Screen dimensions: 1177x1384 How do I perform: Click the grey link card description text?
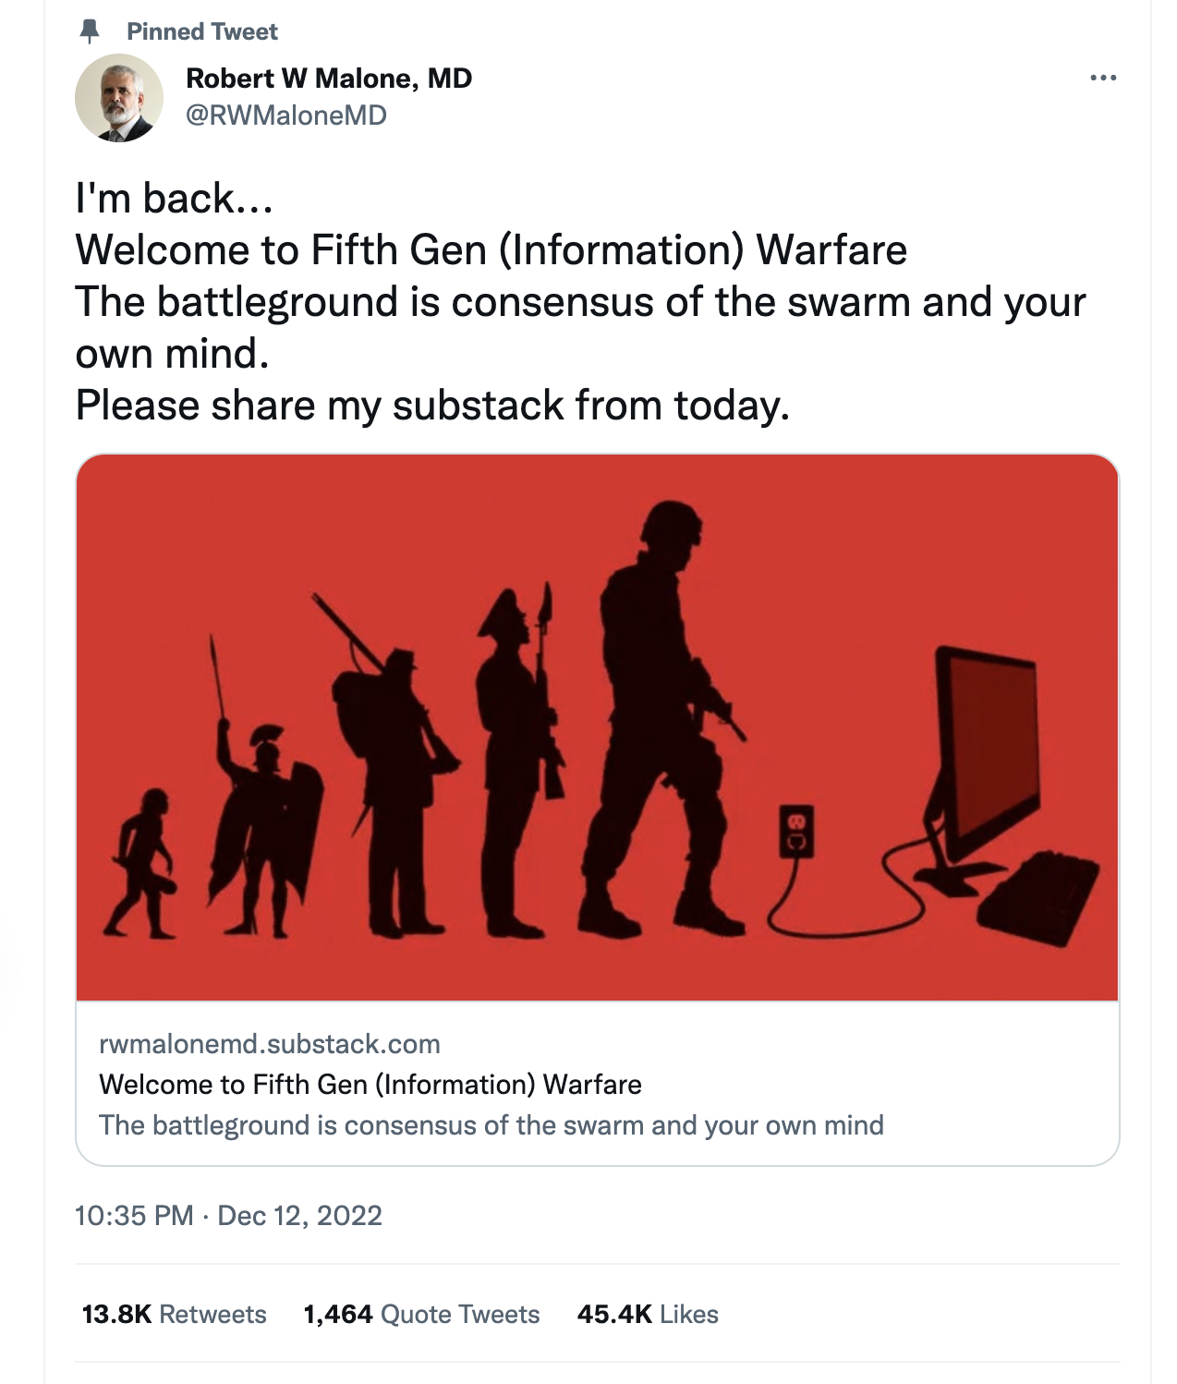tap(491, 1125)
